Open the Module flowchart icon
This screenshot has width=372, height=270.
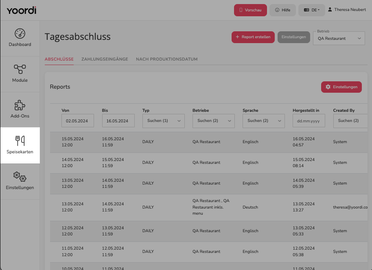pos(20,69)
